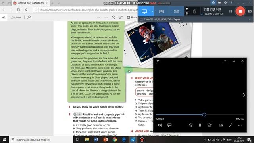
Task: Open the taskbar clock and date
Action: (239, 139)
